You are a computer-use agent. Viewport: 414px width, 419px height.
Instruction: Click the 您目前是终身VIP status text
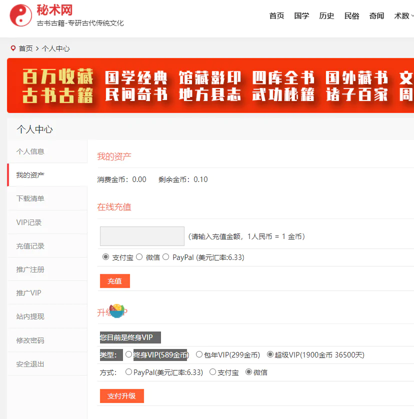tap(126, 337)
